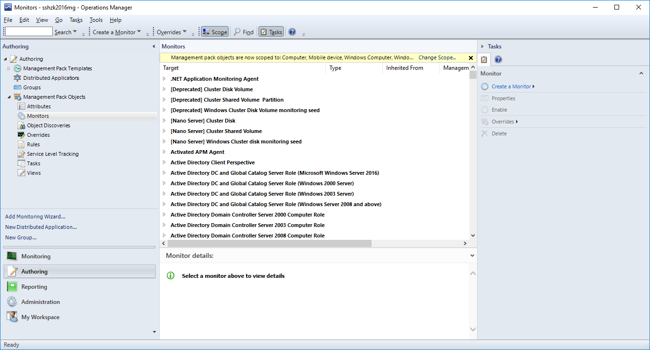Expand the Management Pack Templates node

coord(9,68)
